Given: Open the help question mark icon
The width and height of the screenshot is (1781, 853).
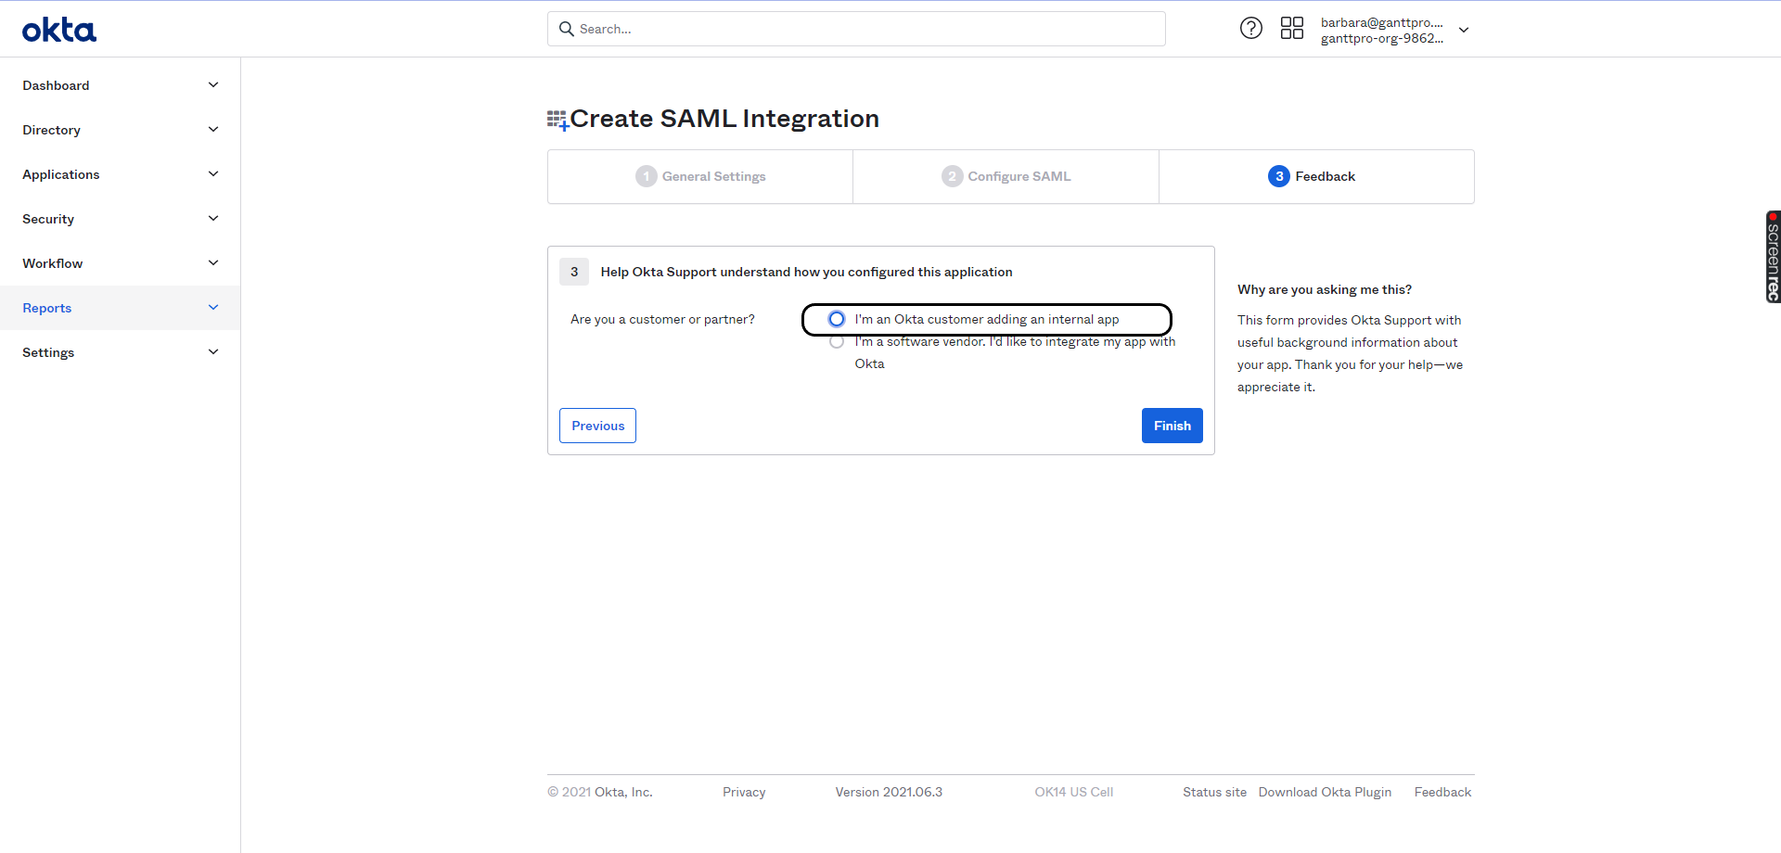Looking at the screenshot, I should coord(1250,28).
